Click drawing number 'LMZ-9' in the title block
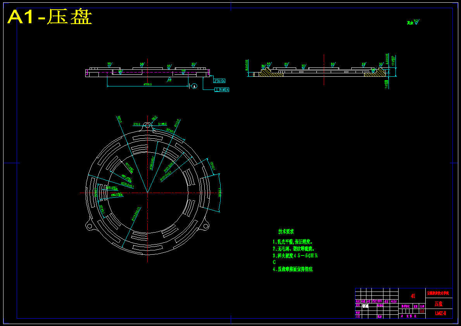This screenshot has width=461, height=326. tap(440, 313)
